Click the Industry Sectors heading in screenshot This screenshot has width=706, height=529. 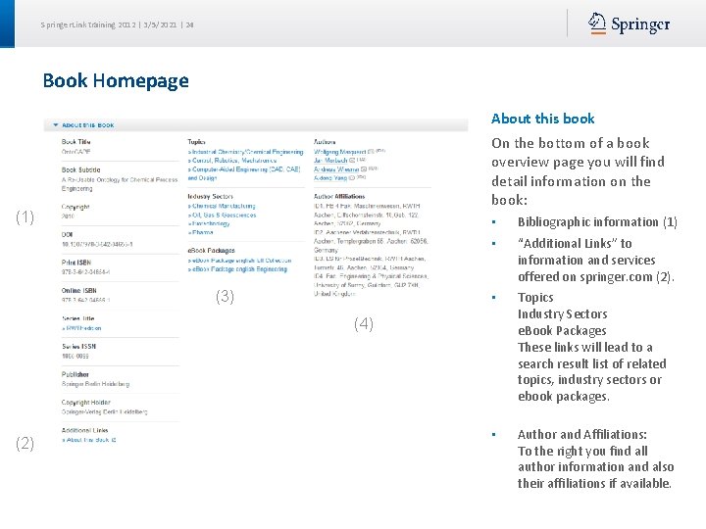[x=210, y=197]
